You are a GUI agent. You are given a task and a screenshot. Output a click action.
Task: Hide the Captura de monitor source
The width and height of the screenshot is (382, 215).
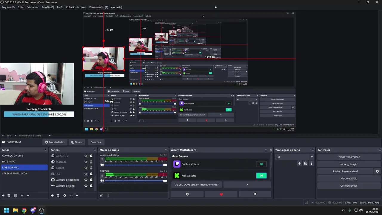[86, 180]
